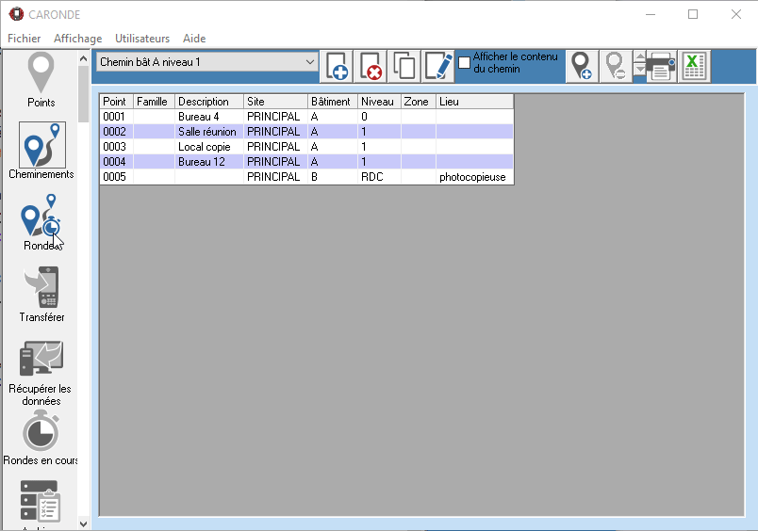Screen dimensions: 758x531
Task: Open the Rondes sidebar section
Action: (41, 222)
